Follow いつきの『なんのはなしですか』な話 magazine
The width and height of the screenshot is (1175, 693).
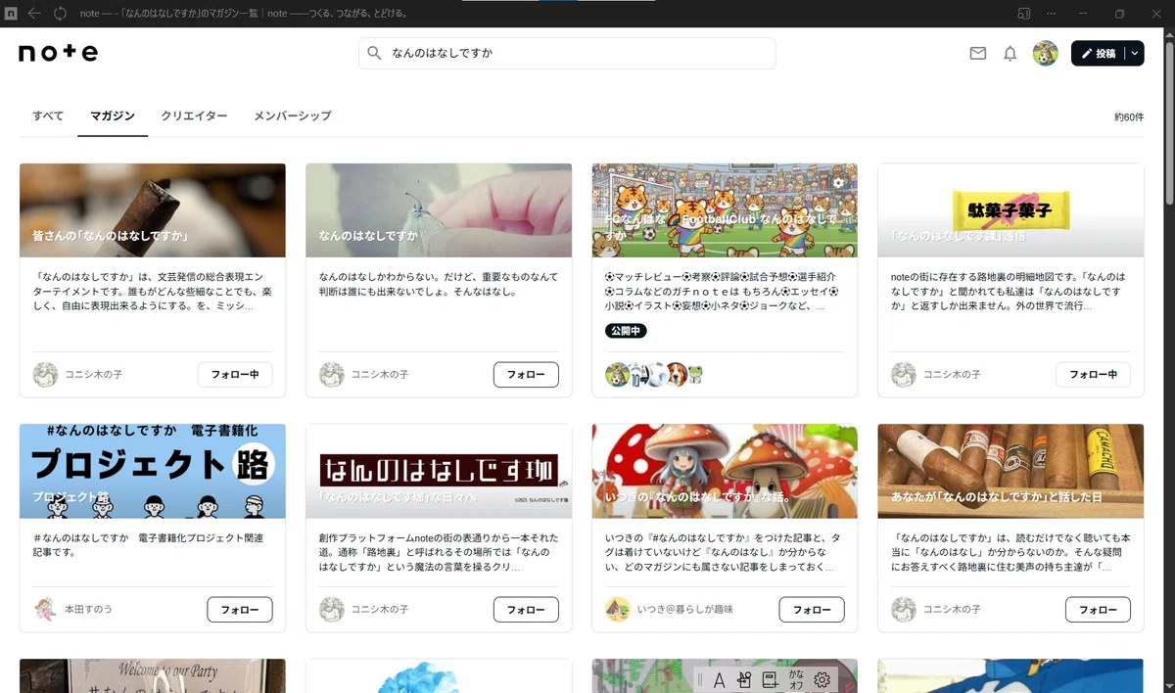812,609
